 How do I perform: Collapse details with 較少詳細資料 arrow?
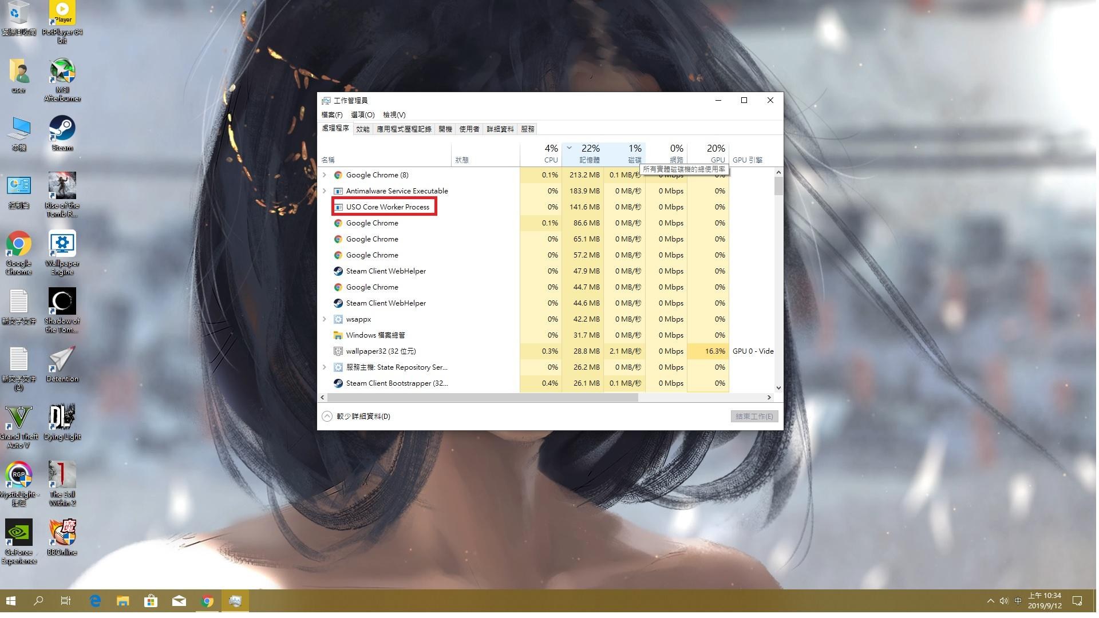327,417
